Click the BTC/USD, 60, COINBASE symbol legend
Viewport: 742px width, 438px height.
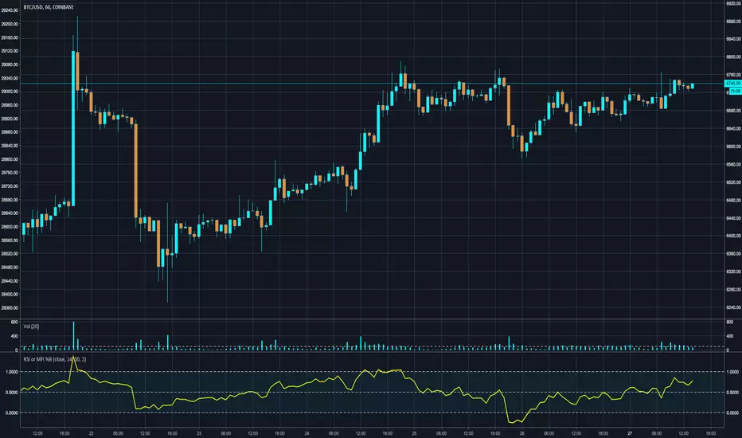(49, 7)
